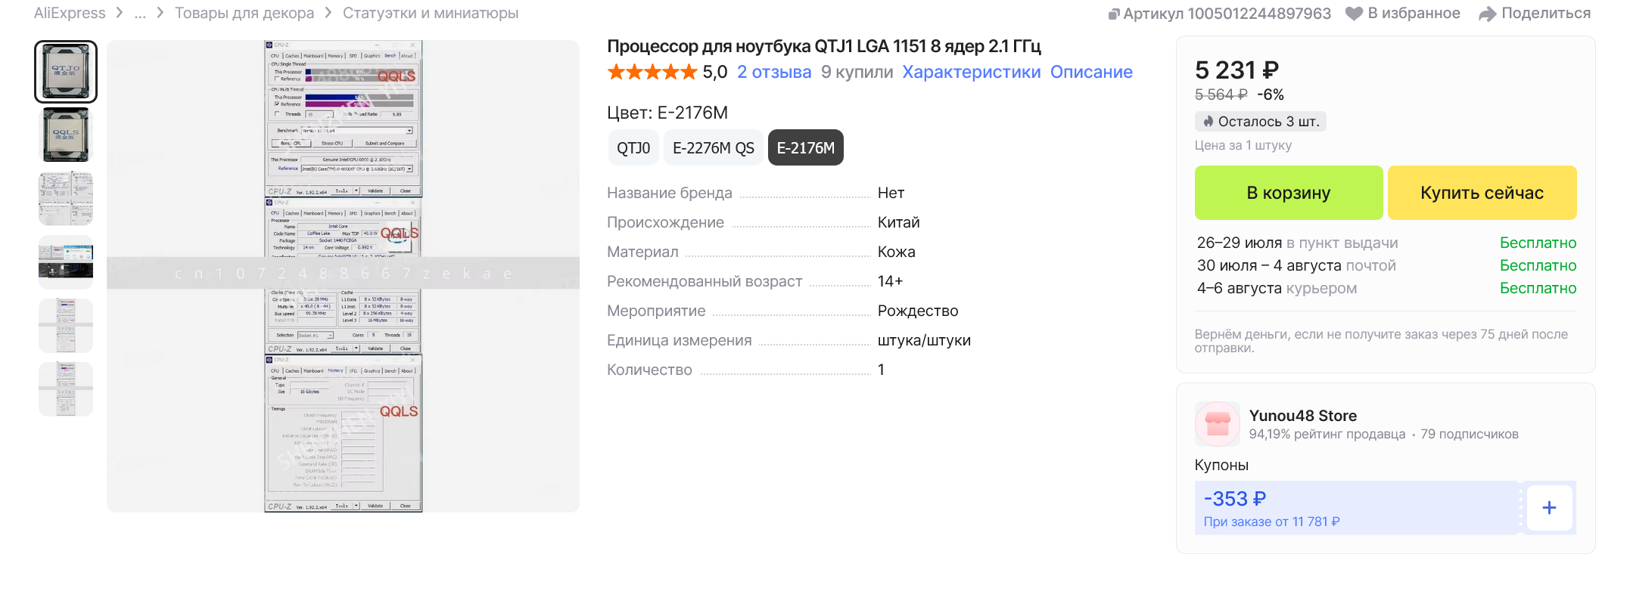
Task: Select the third CPU-Z screenshots thumbnail
Action: coord(66,199)
